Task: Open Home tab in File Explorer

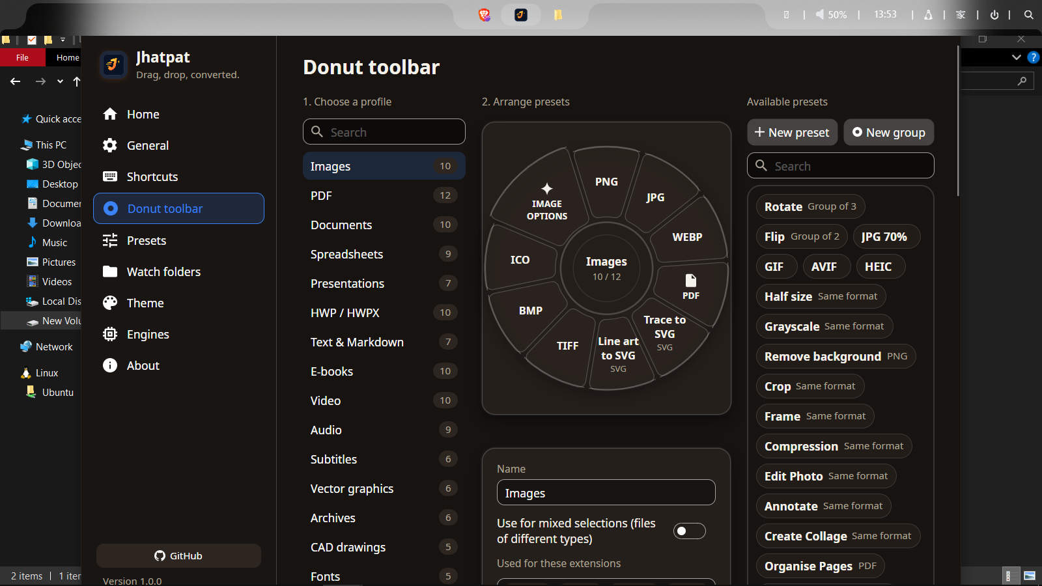Action: pos(68,57)
